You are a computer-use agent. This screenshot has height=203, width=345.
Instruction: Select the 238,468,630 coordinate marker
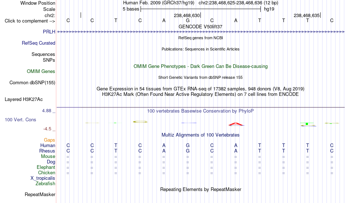point(187,15)
